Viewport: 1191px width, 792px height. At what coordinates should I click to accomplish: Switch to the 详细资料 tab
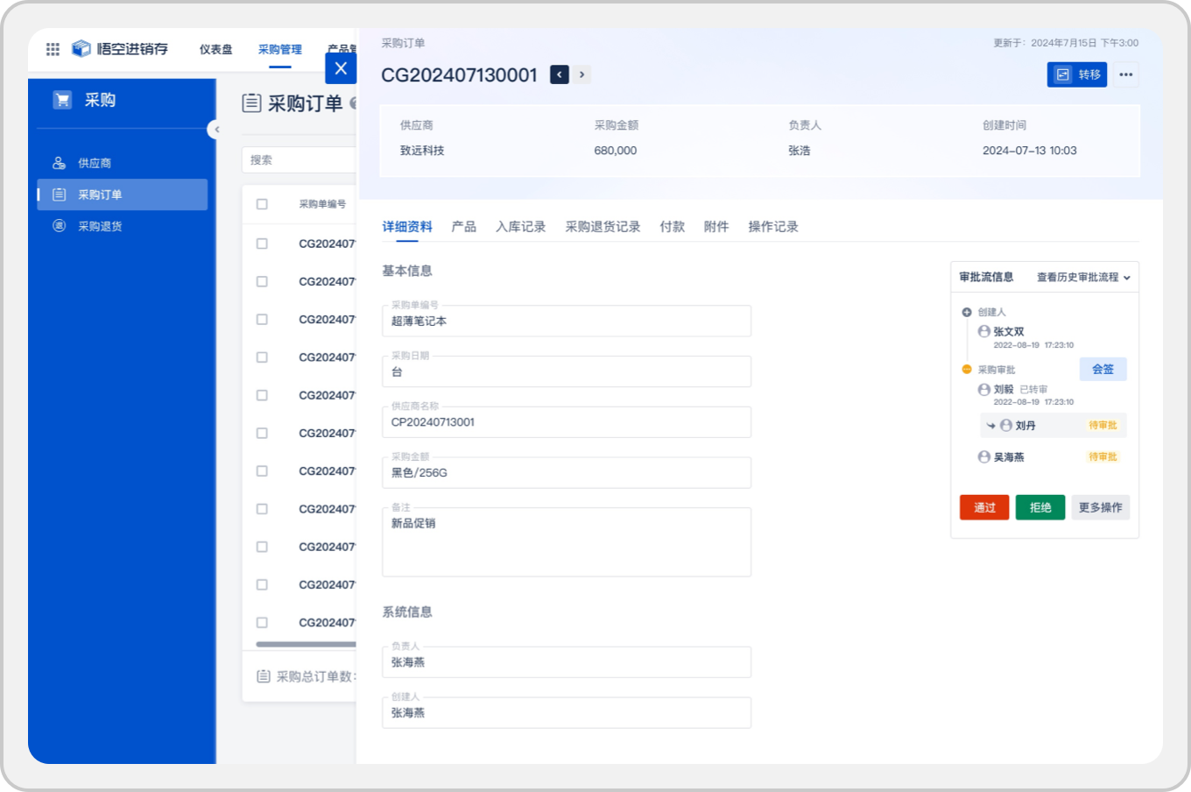(407, 227)
